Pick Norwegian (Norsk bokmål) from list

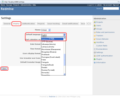(x=52, y=57)
